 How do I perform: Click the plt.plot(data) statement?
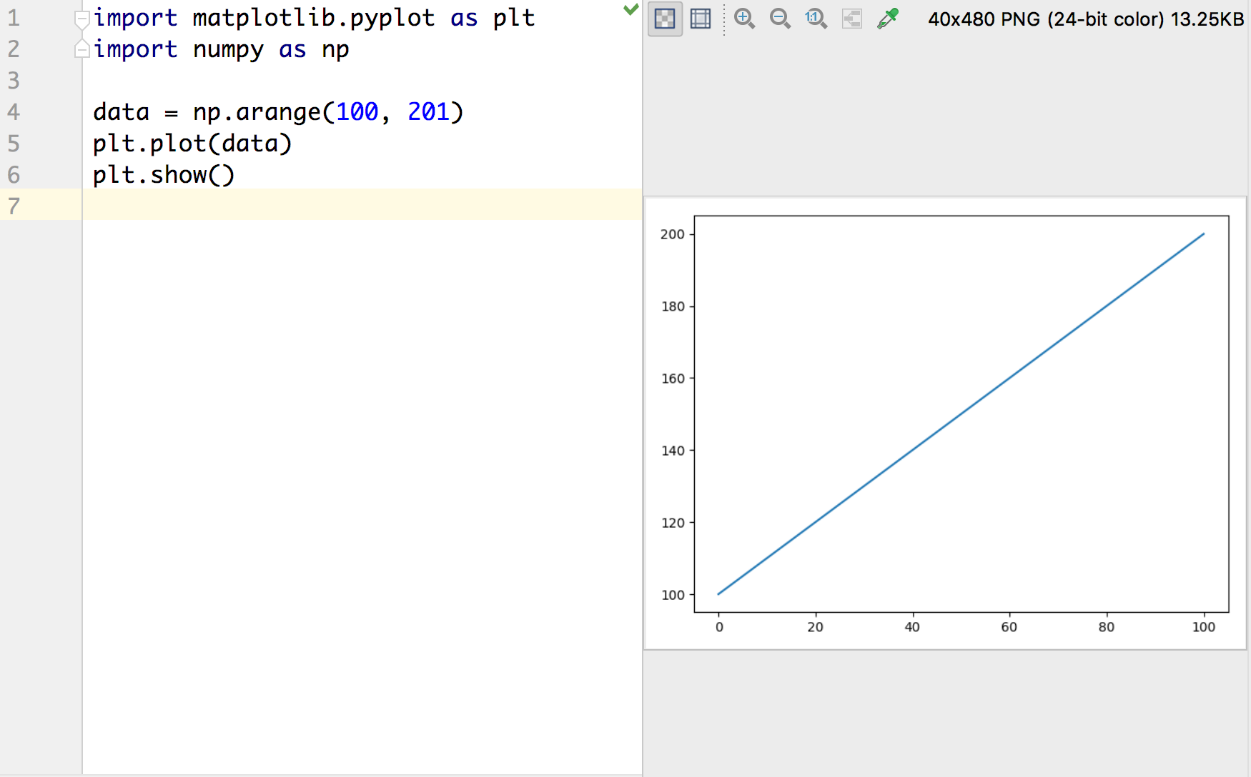pyautogui.click(x=192, y=144)
